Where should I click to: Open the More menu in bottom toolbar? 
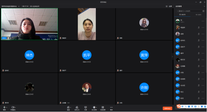click(111, 108)
